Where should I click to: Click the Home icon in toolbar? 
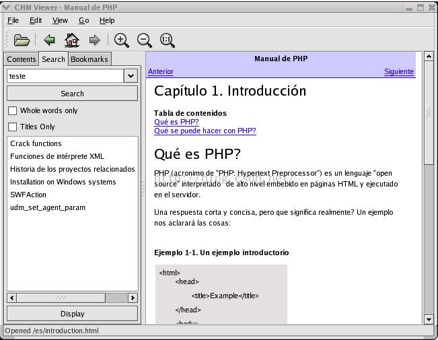[71, 40]
